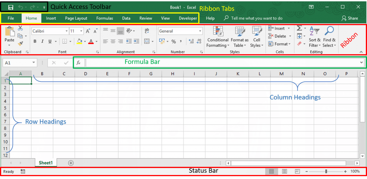Click the Tell me what you want to do box
The height and width of the screenshot is (179, 367).
point(253,18)
